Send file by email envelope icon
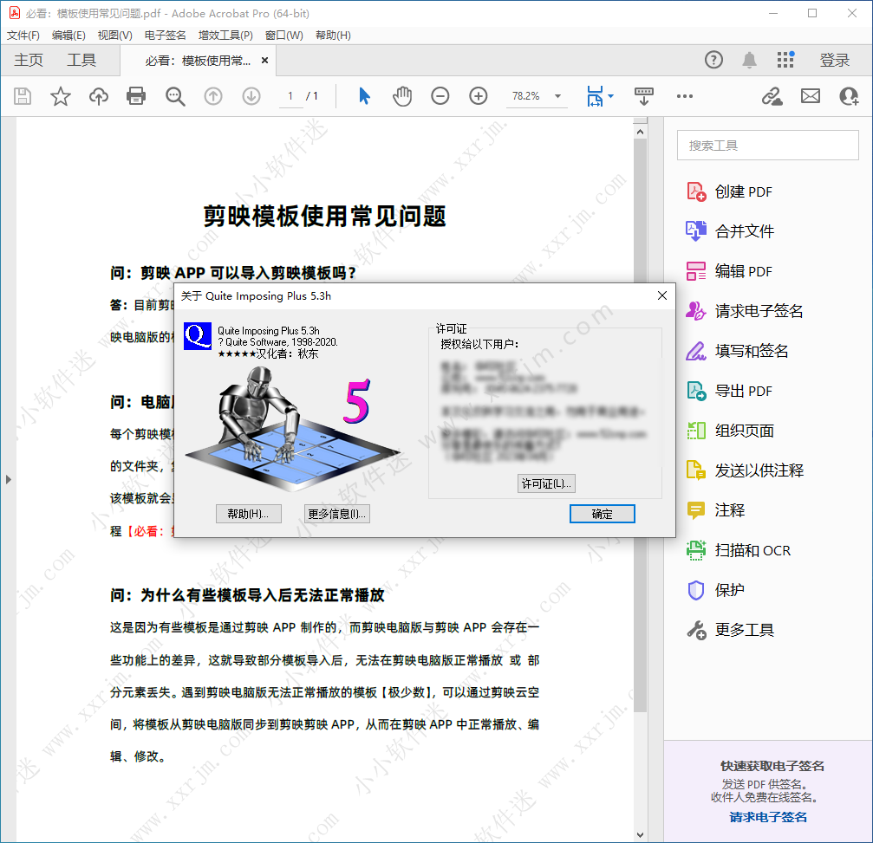Viewport: 873px width, 843px height. 811,96
